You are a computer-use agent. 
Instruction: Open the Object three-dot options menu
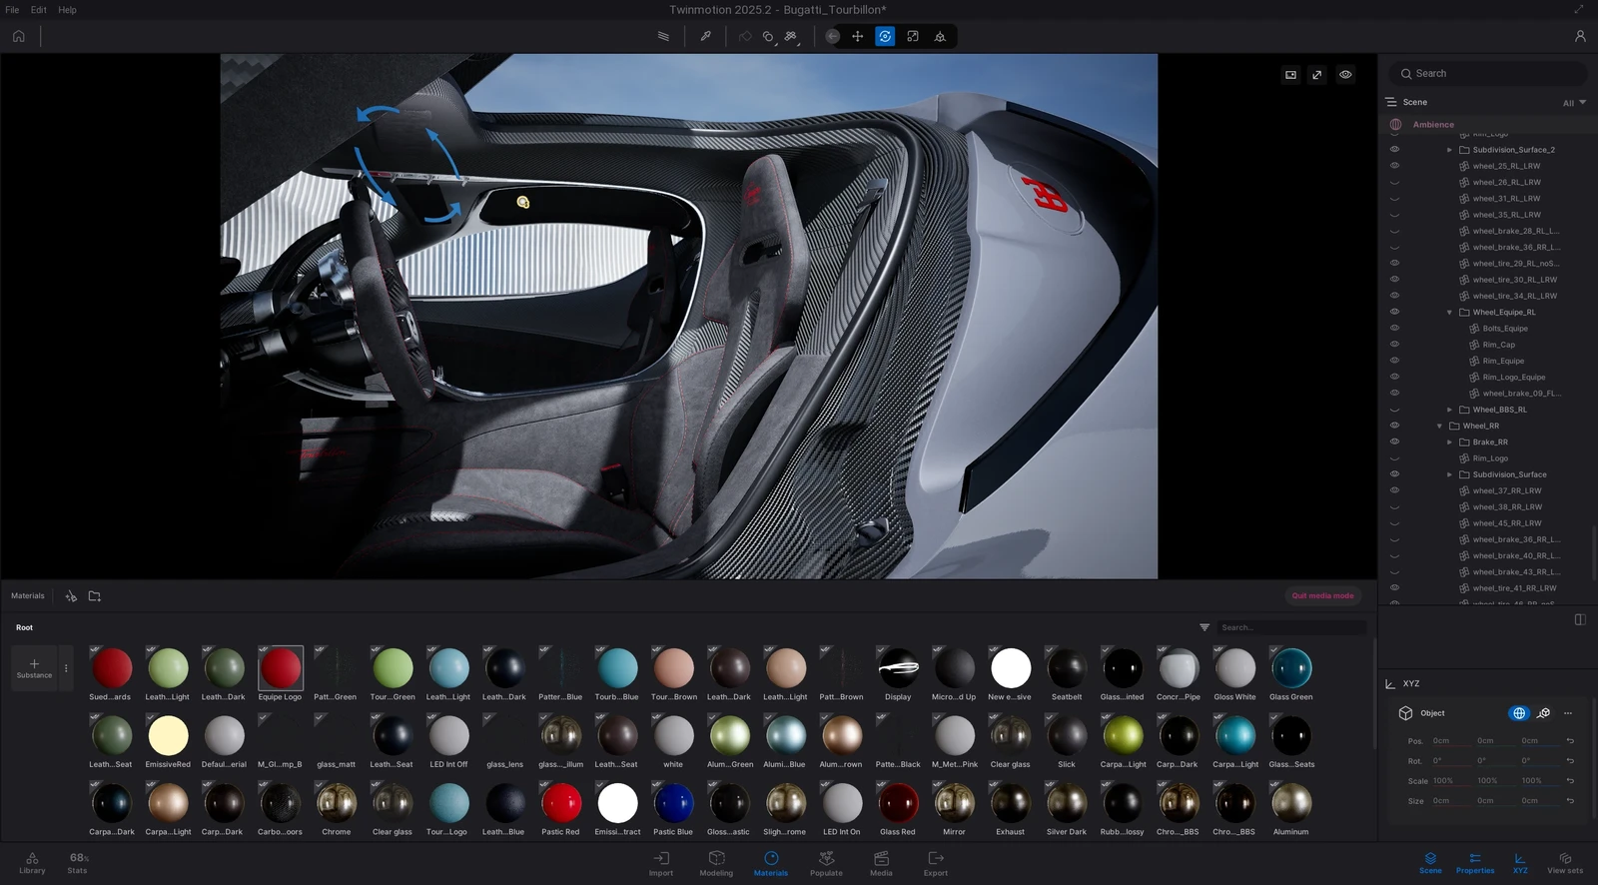pos(1568,713)
